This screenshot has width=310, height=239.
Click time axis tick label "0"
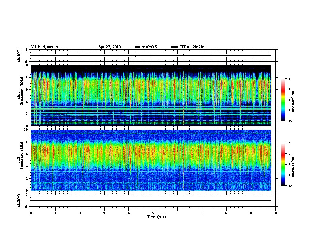[x=31, y=213]
